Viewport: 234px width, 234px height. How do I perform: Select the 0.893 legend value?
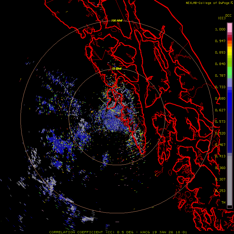click(x=220, y=52)
